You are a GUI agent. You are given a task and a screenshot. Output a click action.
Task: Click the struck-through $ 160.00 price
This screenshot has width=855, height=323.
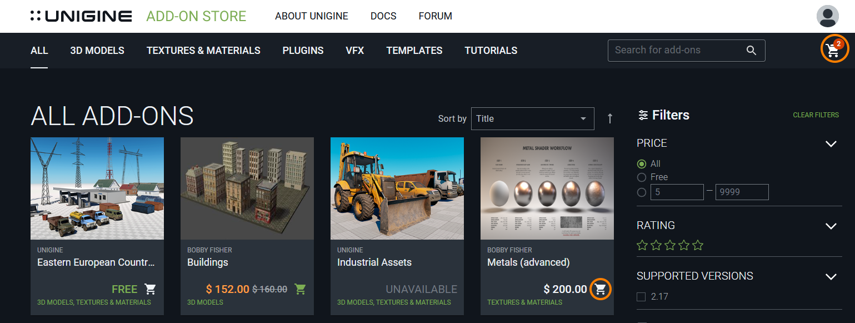click(x=270, y=289)
